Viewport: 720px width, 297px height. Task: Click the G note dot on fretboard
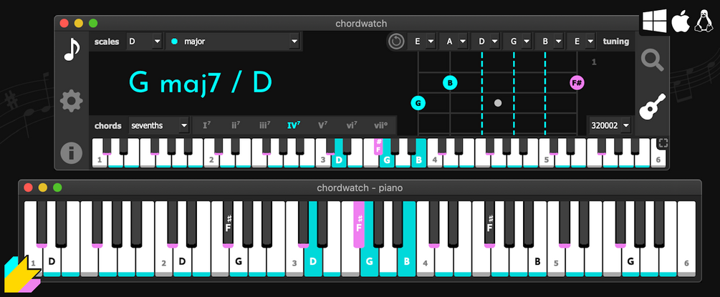[x=418, y=103]
